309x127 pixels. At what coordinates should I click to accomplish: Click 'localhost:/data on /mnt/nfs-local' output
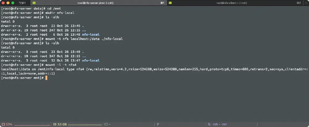click(x=33, y=69)
